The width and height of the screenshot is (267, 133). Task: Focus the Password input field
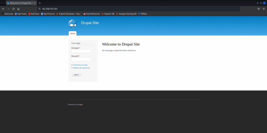click(81, 59)
